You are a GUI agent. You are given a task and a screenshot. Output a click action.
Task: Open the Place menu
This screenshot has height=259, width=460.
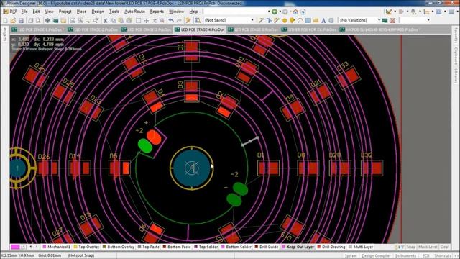(81, 12)
